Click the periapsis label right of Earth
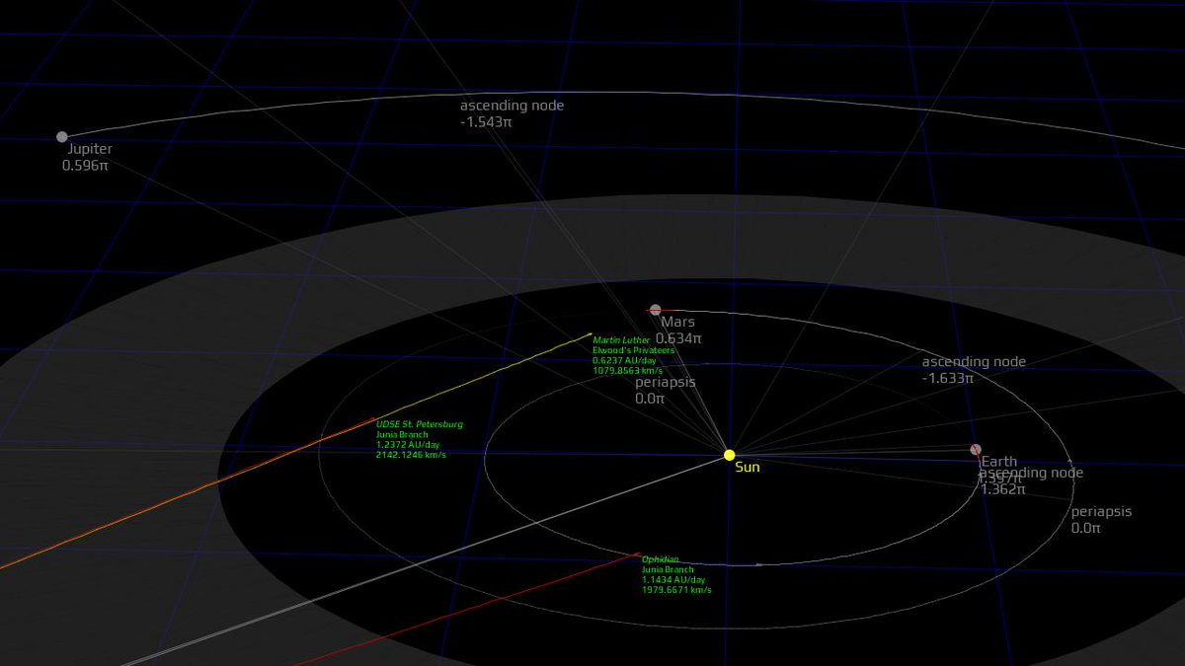The height and width of the screenshot is (666, 1185). [1102, 512]
